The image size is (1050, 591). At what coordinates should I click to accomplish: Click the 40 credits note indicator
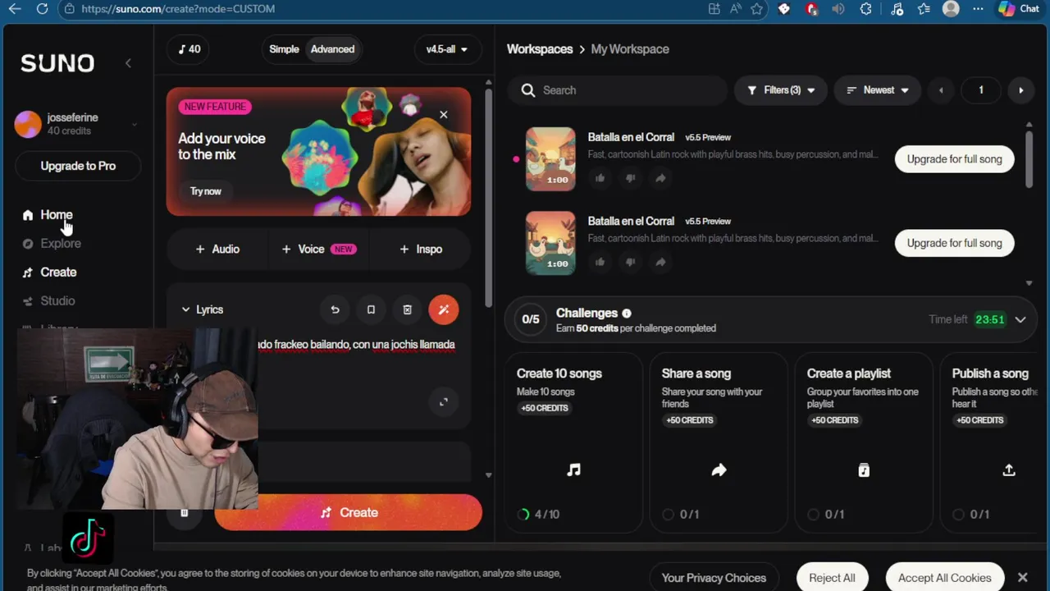pos(189,49)
